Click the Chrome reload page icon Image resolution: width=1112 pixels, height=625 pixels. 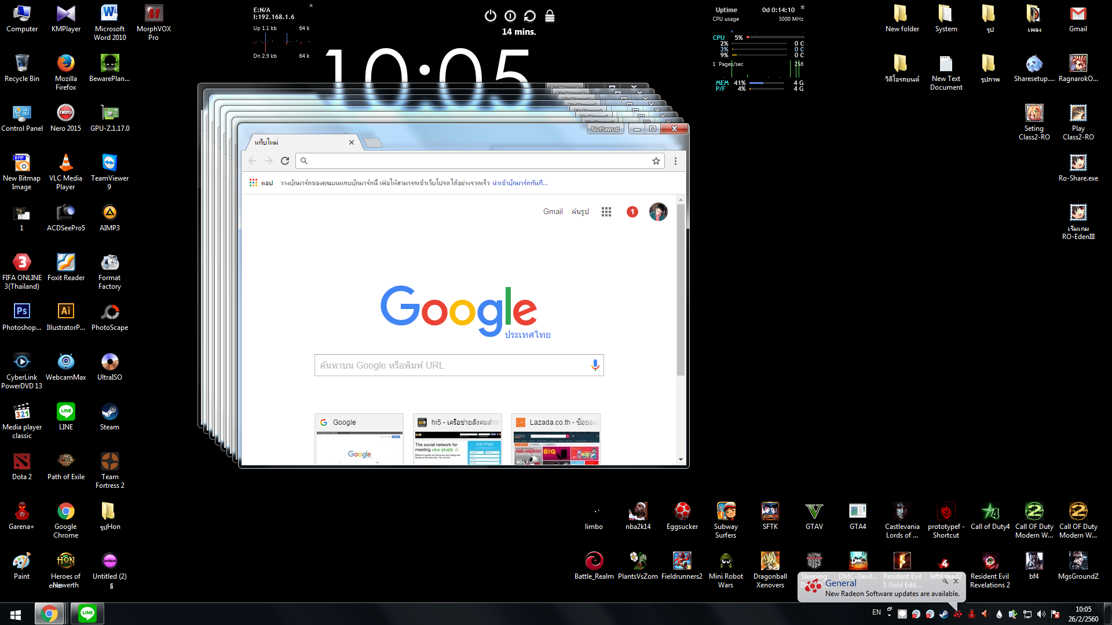(284, 161)
